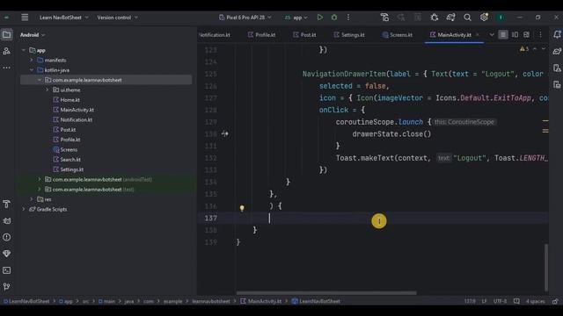Switch to Notification.kt tab

(x=215, y=35)
